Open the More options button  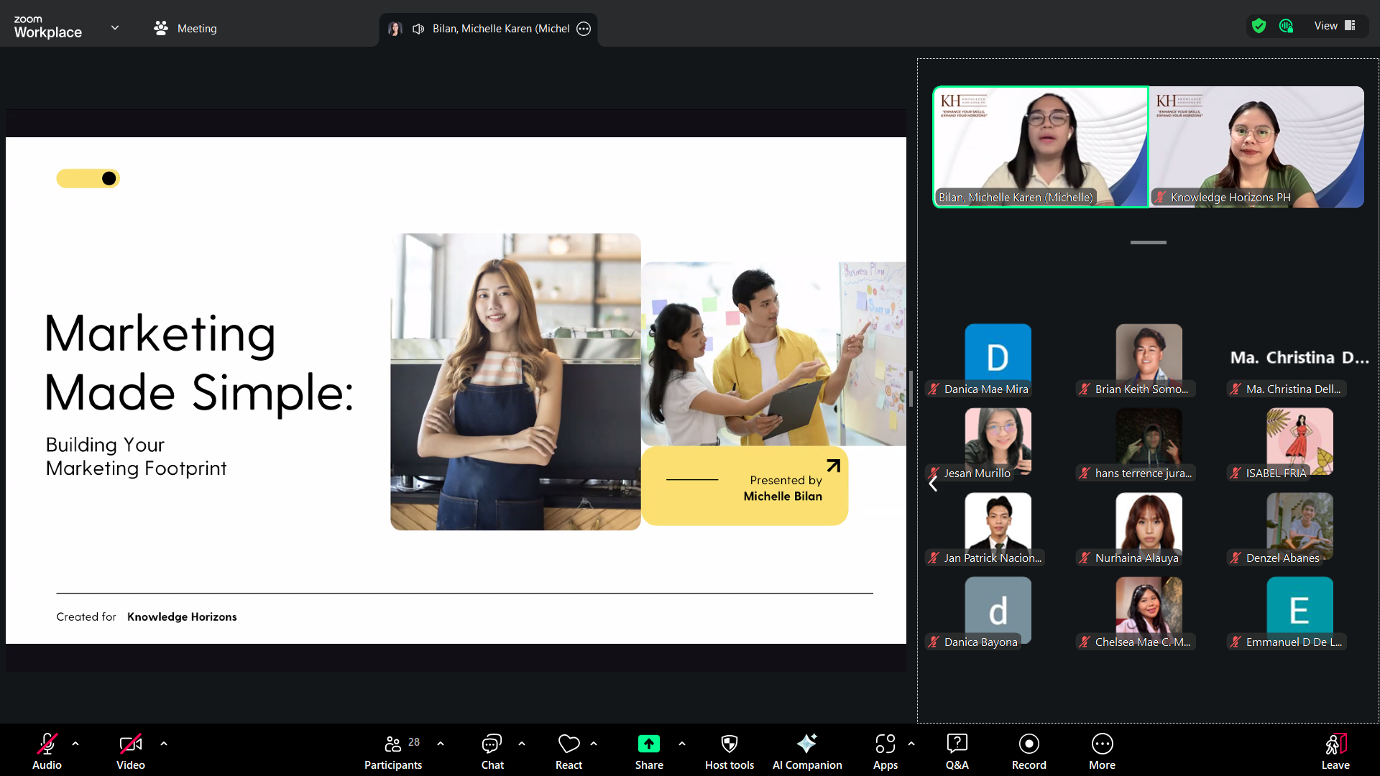coord(1102,744)
